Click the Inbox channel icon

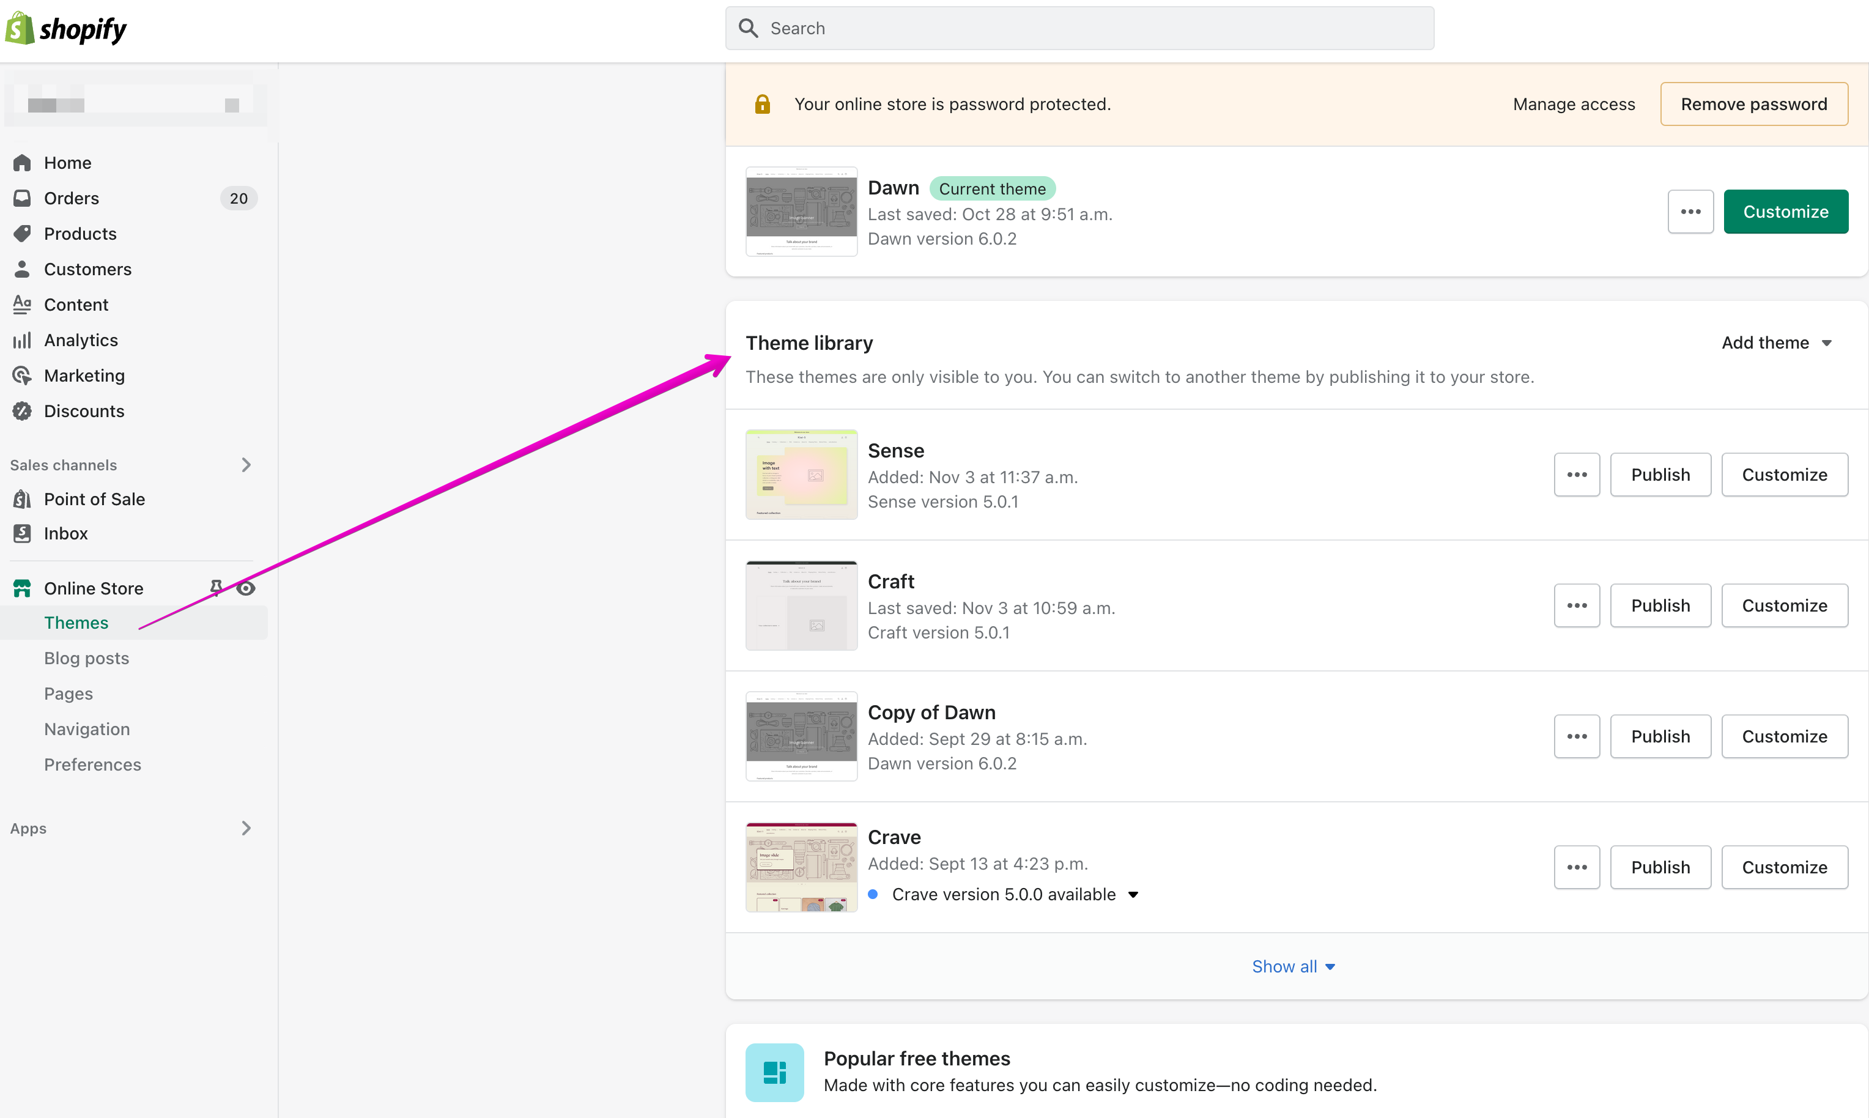point(22,533)
